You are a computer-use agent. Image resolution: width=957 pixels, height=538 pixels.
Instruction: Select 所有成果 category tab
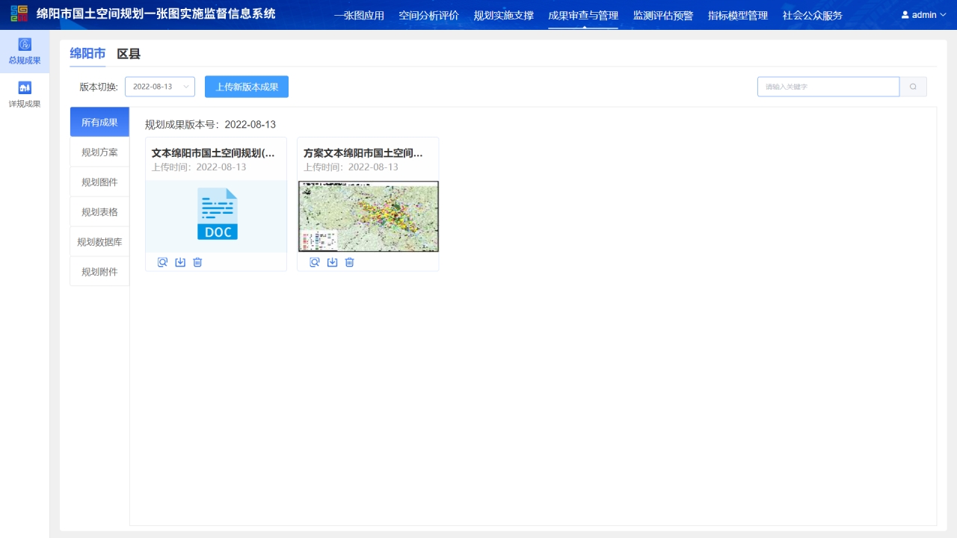tap(99, 122)
